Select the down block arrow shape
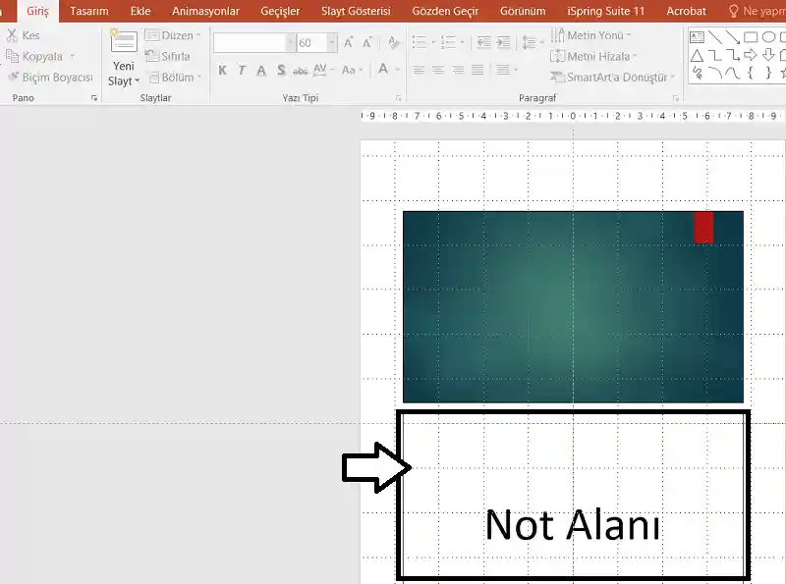 (x=768, y=55)
